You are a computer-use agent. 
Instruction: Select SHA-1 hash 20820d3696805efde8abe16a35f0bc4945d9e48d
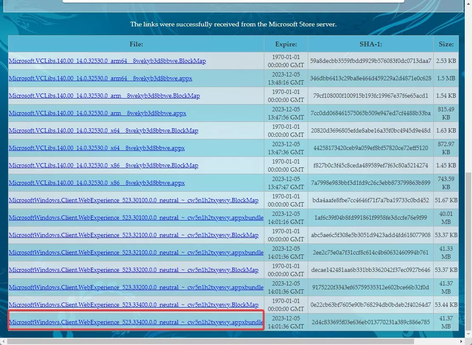371,130
